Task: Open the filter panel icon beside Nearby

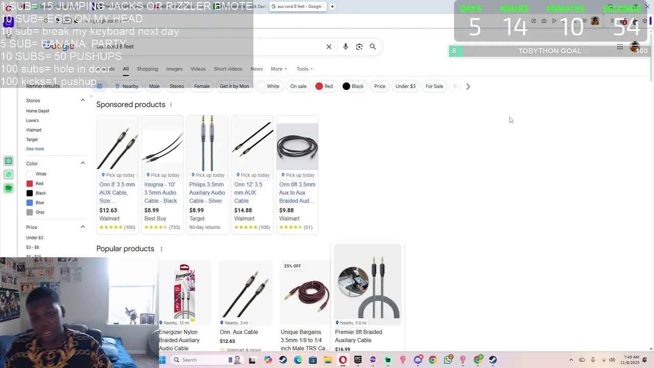Action: [100, 86]
